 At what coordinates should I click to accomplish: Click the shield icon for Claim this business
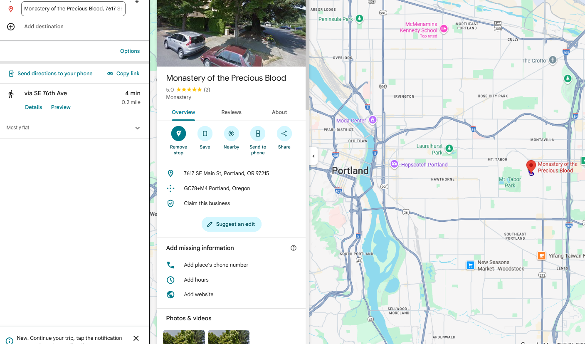pos(170,203)
